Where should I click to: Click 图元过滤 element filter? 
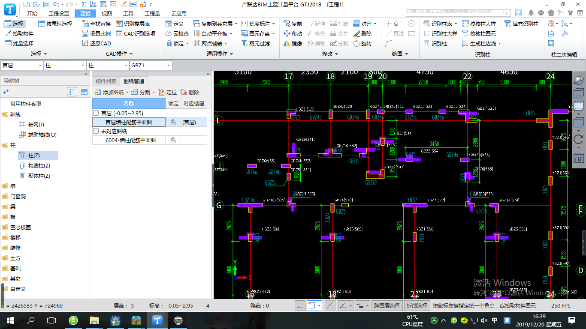click(256, 43)
